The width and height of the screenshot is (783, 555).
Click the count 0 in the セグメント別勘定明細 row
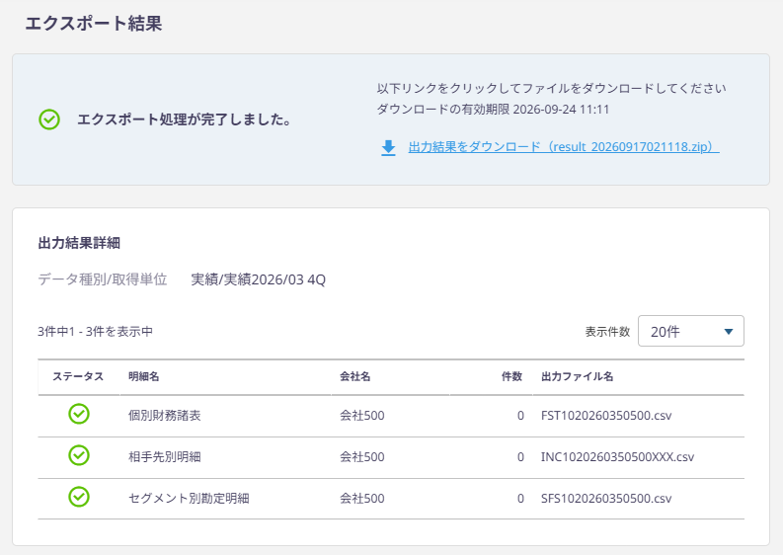[x=520, y=499]
